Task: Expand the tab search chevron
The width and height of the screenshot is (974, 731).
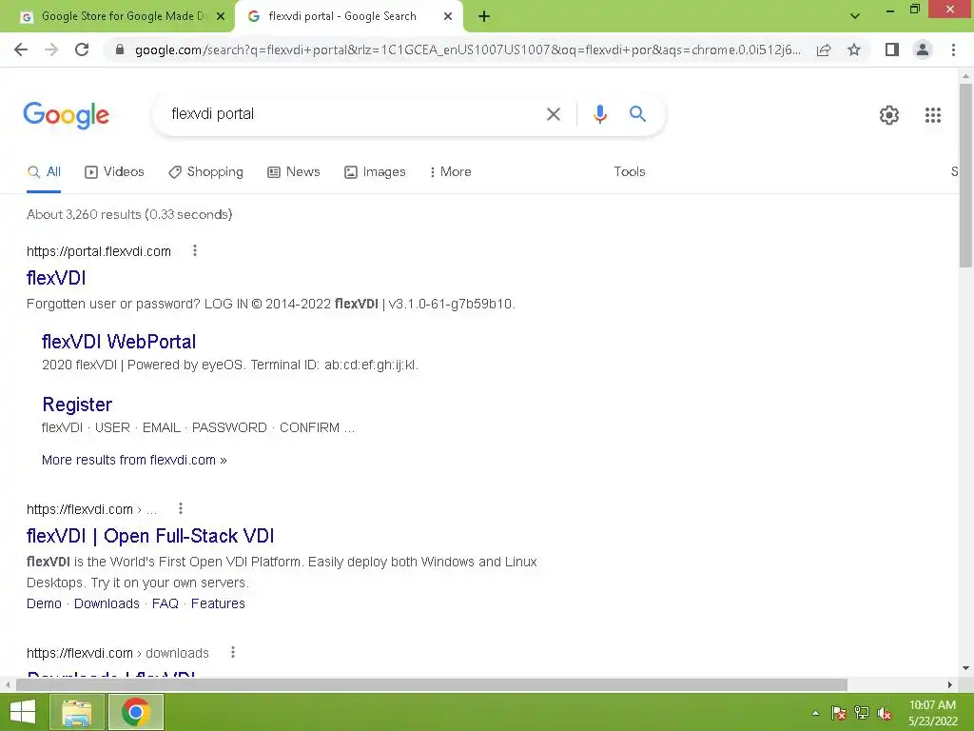Action: [855, 16]
